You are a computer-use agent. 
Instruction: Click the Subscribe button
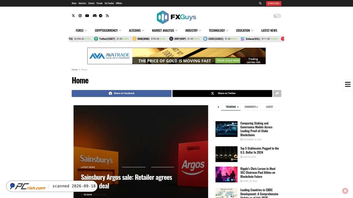tap(273, 4)
